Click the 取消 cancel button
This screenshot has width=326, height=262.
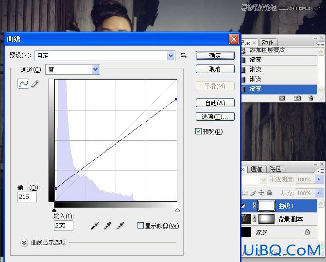tap(215, 69)
